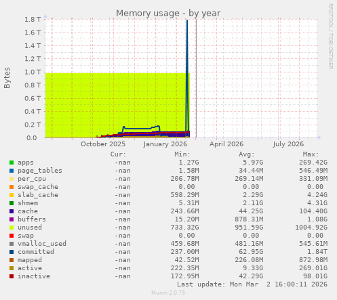Select the 'buffers' legend label
337x300 pixels.
pos(32,219)
